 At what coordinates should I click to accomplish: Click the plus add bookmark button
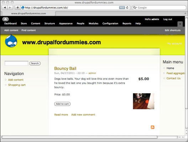tap(18, 7)
